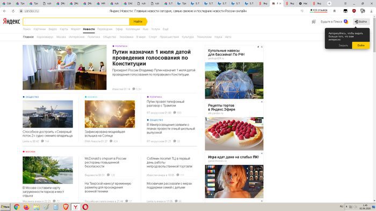Focus the Yandex search input field
Screen dimensions: 376x211
(x=76, y=21)
